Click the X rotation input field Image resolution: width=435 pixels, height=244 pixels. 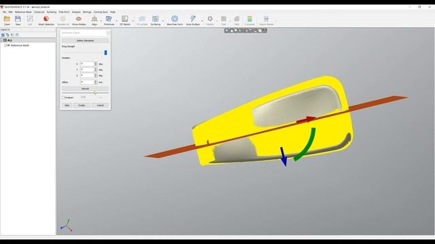[x=88, y=64]
